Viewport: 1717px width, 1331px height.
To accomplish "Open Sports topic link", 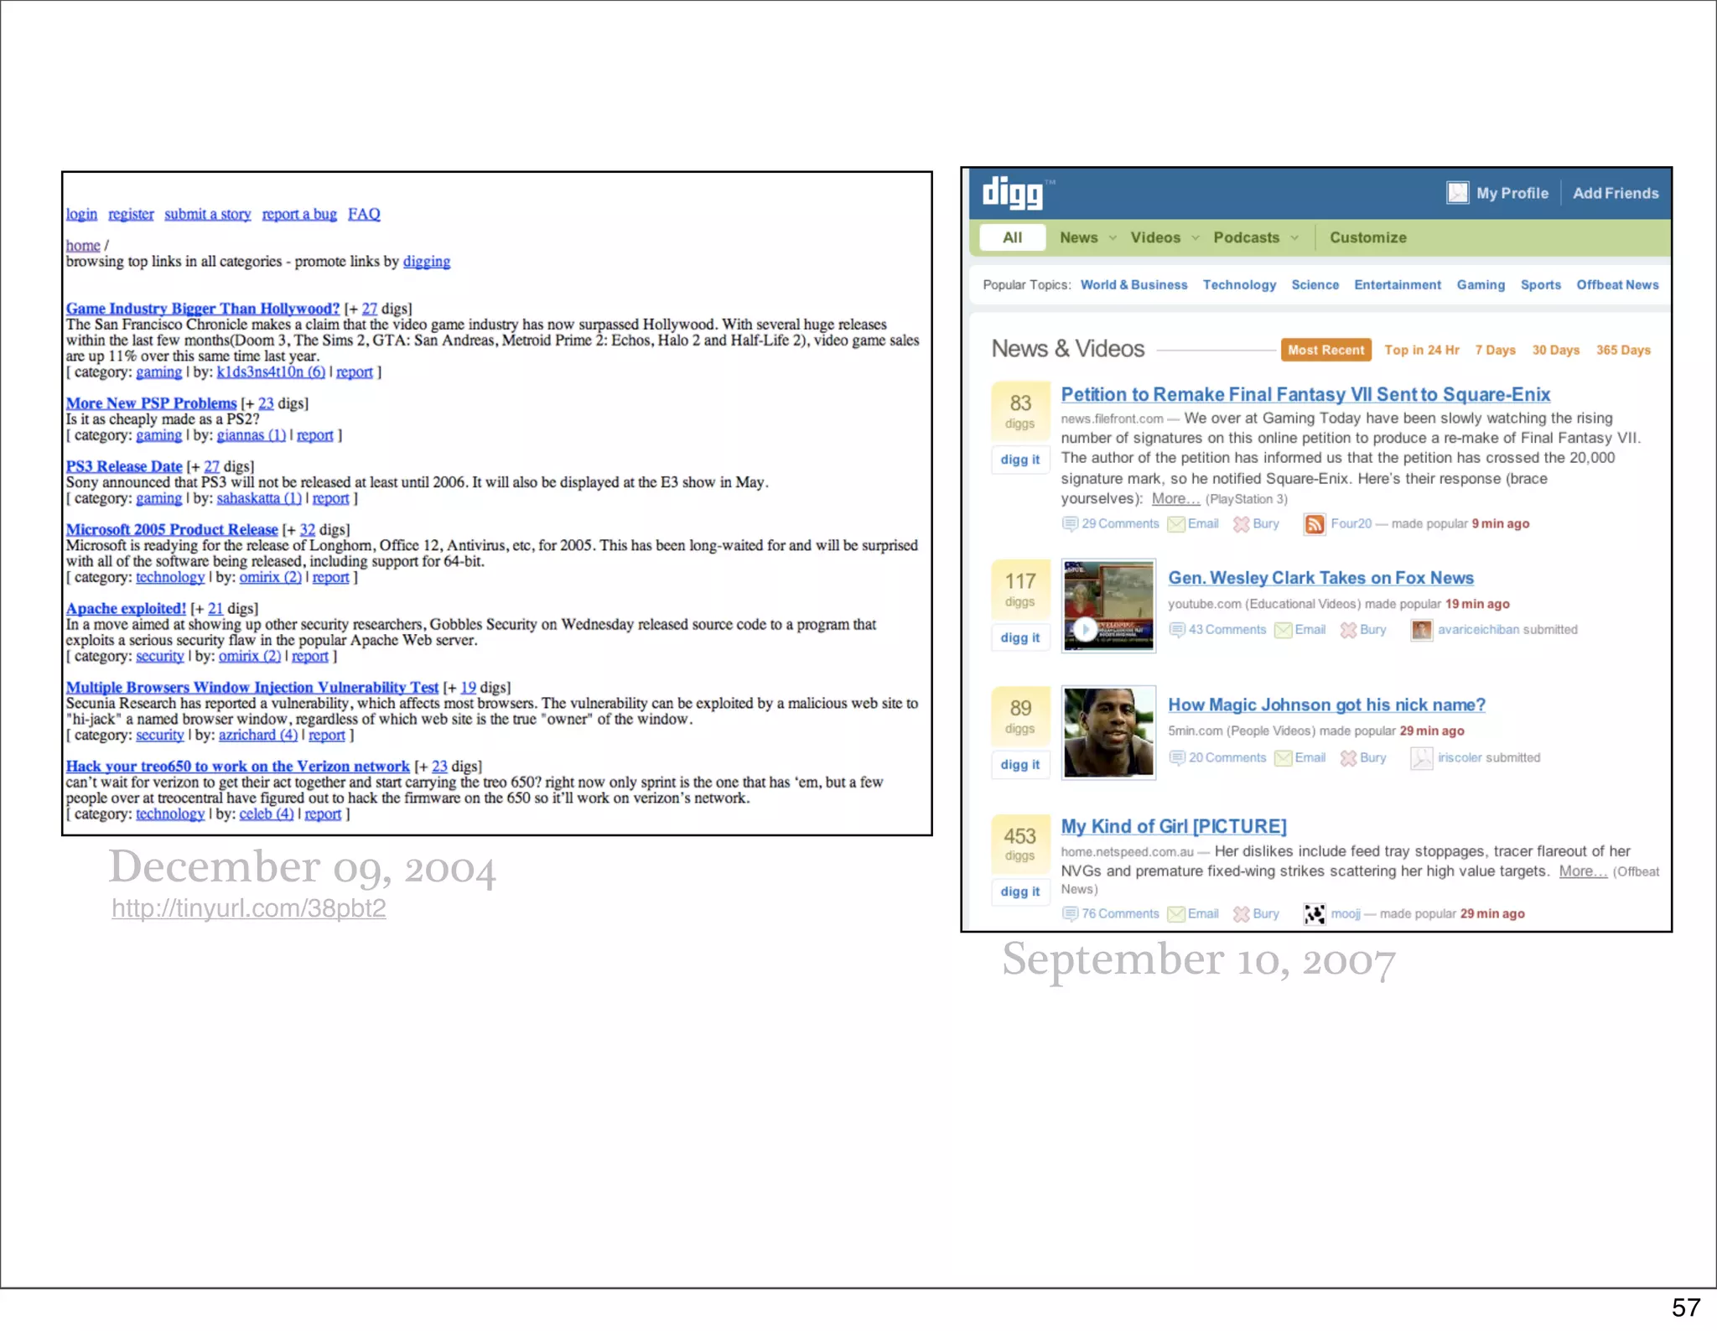I will click(x=1541, y=285).
